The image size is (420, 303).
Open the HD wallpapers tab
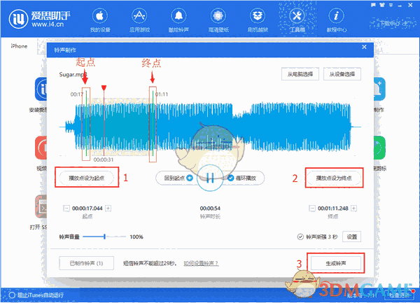click(x=218, y=20)
